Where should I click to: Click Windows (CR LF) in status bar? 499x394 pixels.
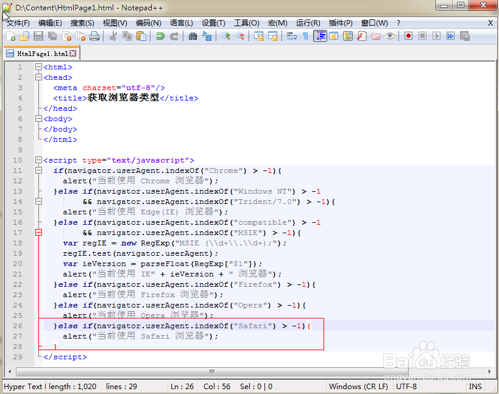(358, 386)
